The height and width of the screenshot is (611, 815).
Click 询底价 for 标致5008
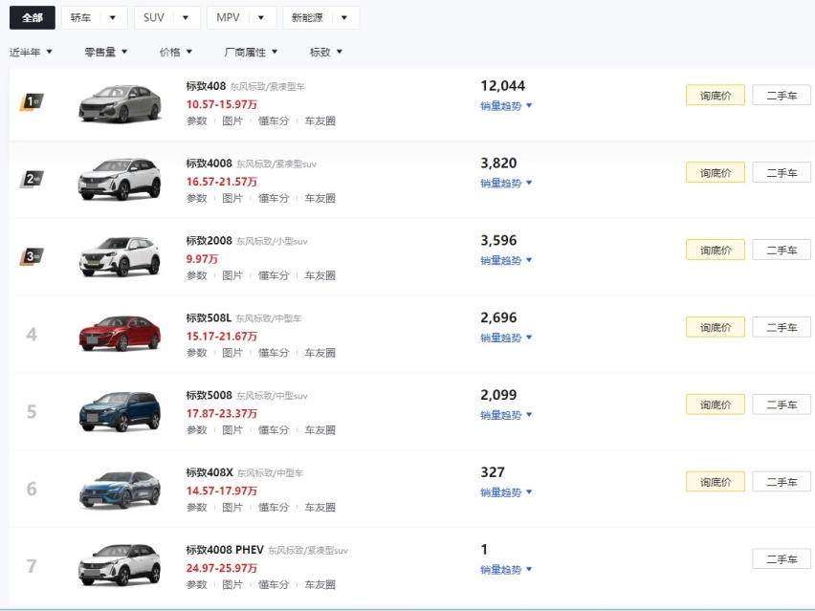[716, 404]
